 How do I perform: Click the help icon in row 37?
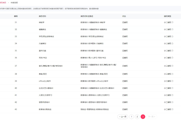point(172,66)
